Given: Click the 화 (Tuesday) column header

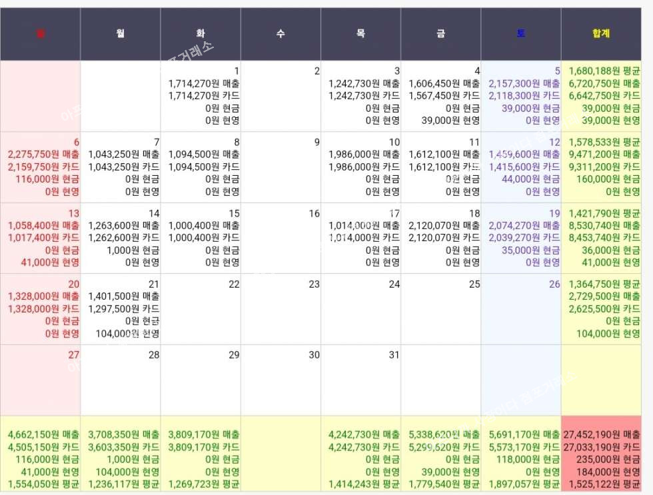Looking at the screenshot, I should [x=201, y=34].
